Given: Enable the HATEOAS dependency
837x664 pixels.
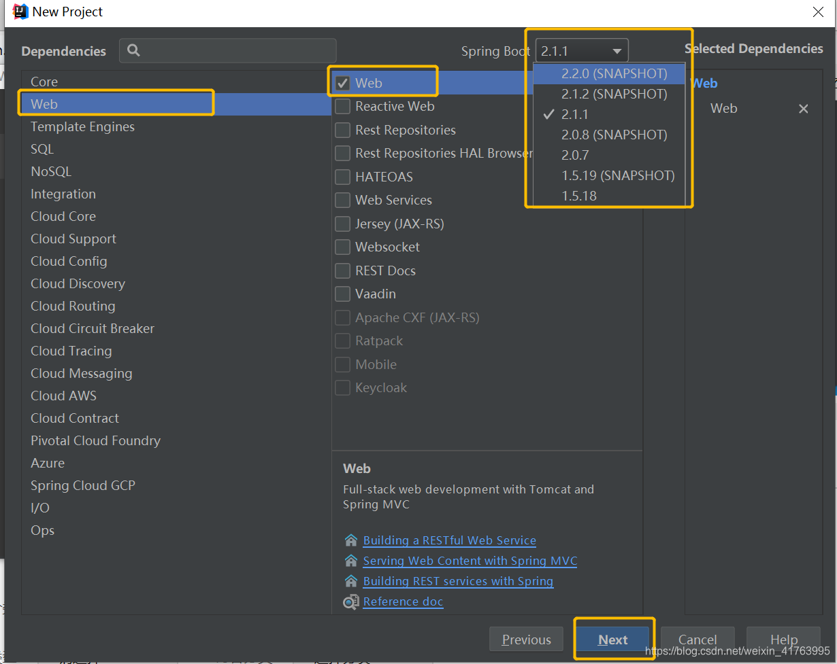Looking at the screenshot, I should (343, 177).
